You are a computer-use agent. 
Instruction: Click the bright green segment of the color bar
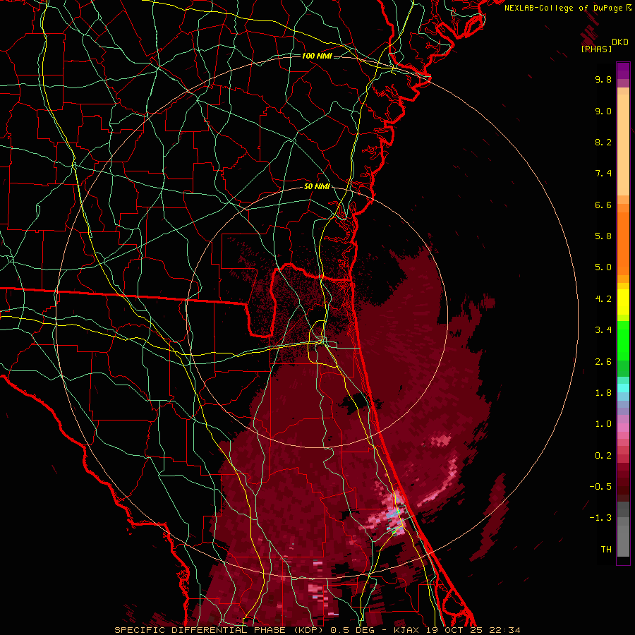(623, 341)
